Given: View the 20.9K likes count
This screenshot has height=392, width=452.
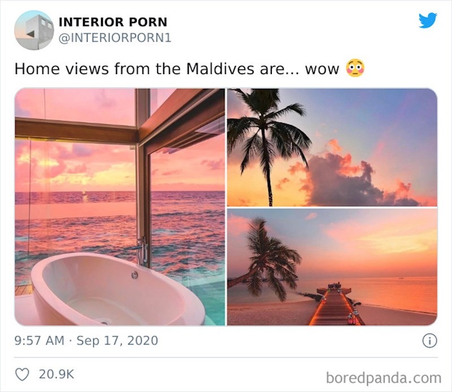Looking at the screenshot, I should click(x=56, y=374).
